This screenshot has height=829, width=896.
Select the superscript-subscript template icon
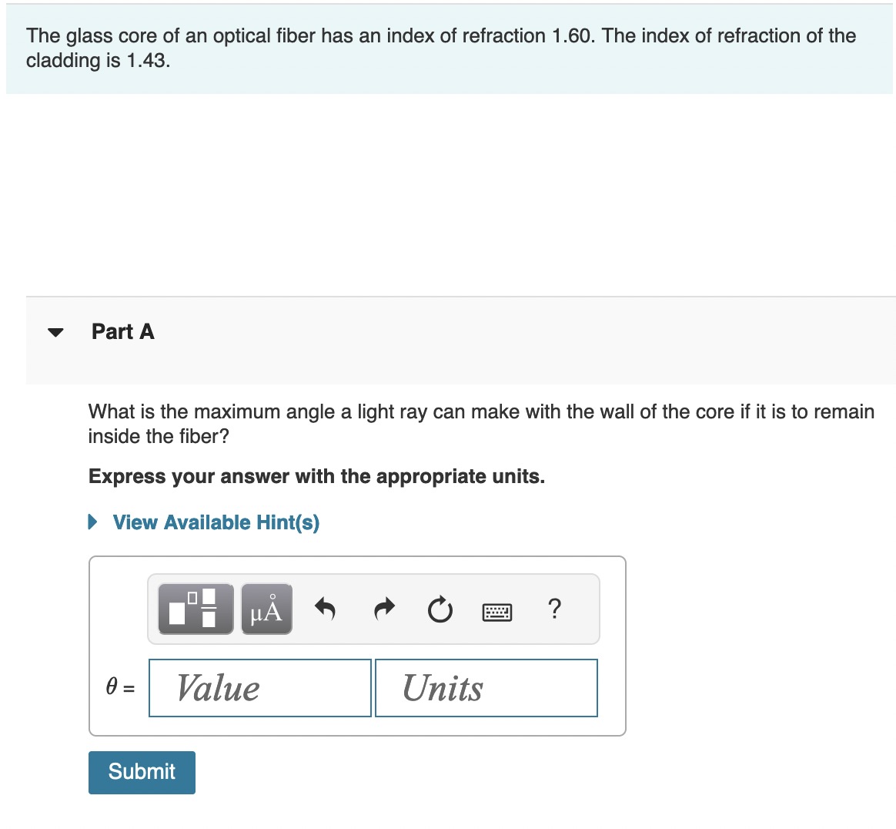[x=194, y=609]
